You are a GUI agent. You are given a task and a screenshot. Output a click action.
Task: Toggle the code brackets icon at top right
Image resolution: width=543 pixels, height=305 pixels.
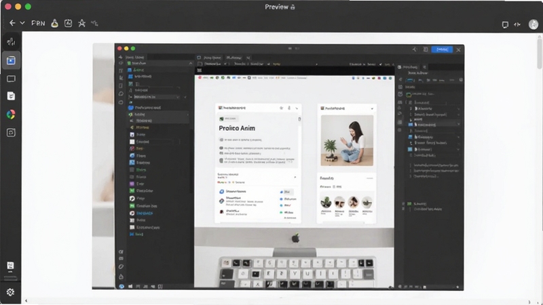click(517, 24)
